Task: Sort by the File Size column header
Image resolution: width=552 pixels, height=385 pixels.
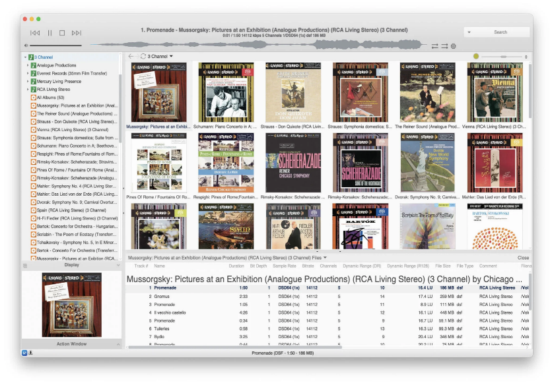Action: tap(442, 266)
